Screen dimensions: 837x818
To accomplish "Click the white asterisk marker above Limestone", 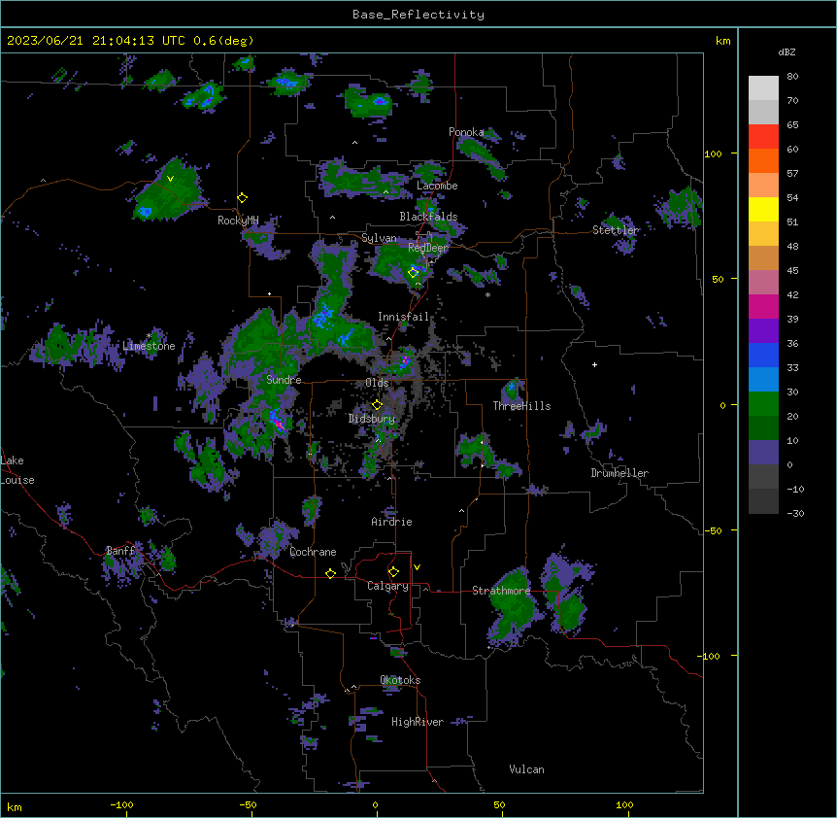I will click(x=149, y=336).
